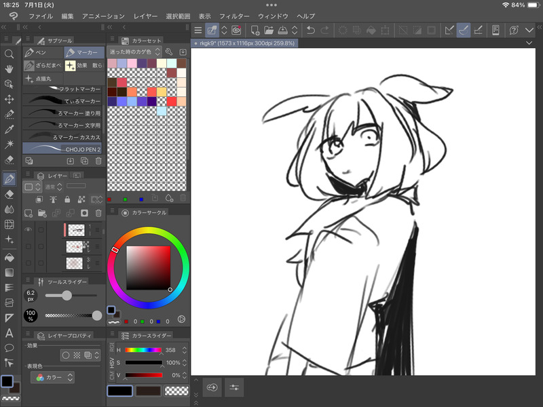Screen dimensions: 543x407
Task: Open the レイヤー menu
Action: 145,16
